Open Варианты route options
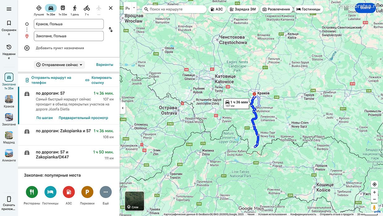The width and height of the screenshot is (383, 216). [x=105, y=65]
